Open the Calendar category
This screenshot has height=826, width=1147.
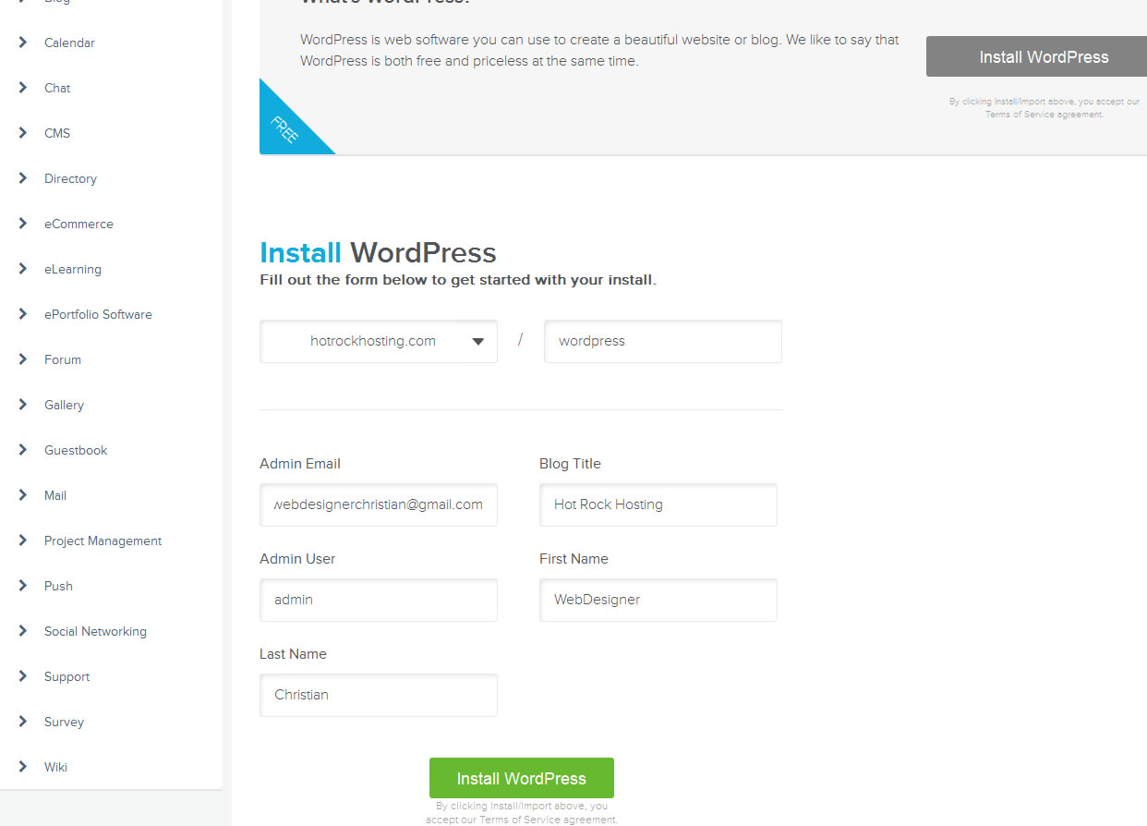69,43
